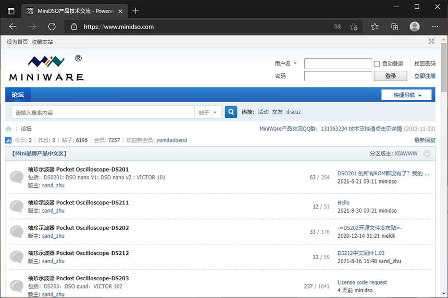The image size is (448, 298).
Task: Select the 论坛 navigation tab
Action: (18, 95)
